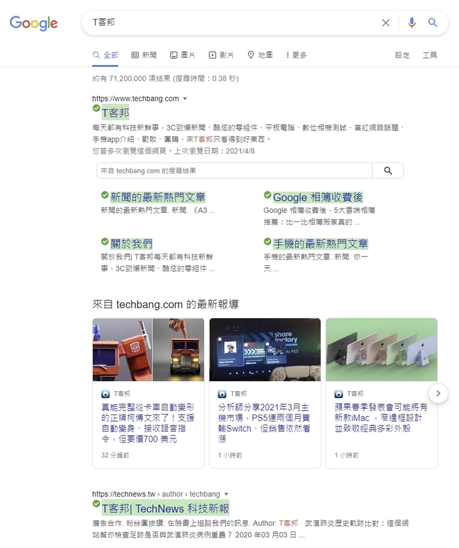This screenshot has width=459, height=548.
Task: Click green check icon beside 新聞的最新熱門文章
Action: 105,195
